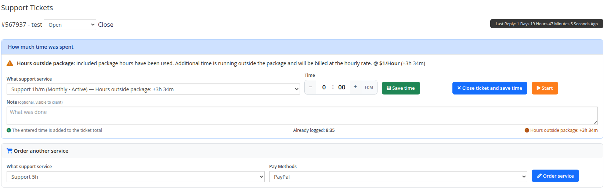Click the entered time is added notice
Image resolution: width=607 pixels, height=189 pixels.
pos(57,130)
